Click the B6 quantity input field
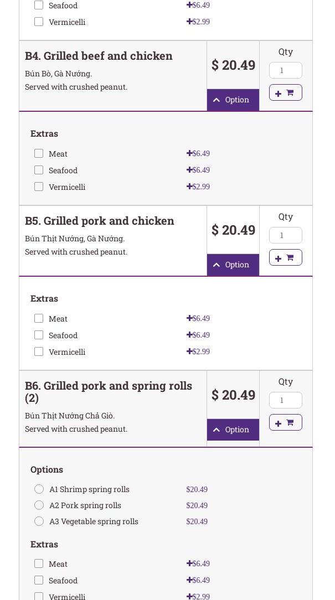 click(x=285, y=400)
